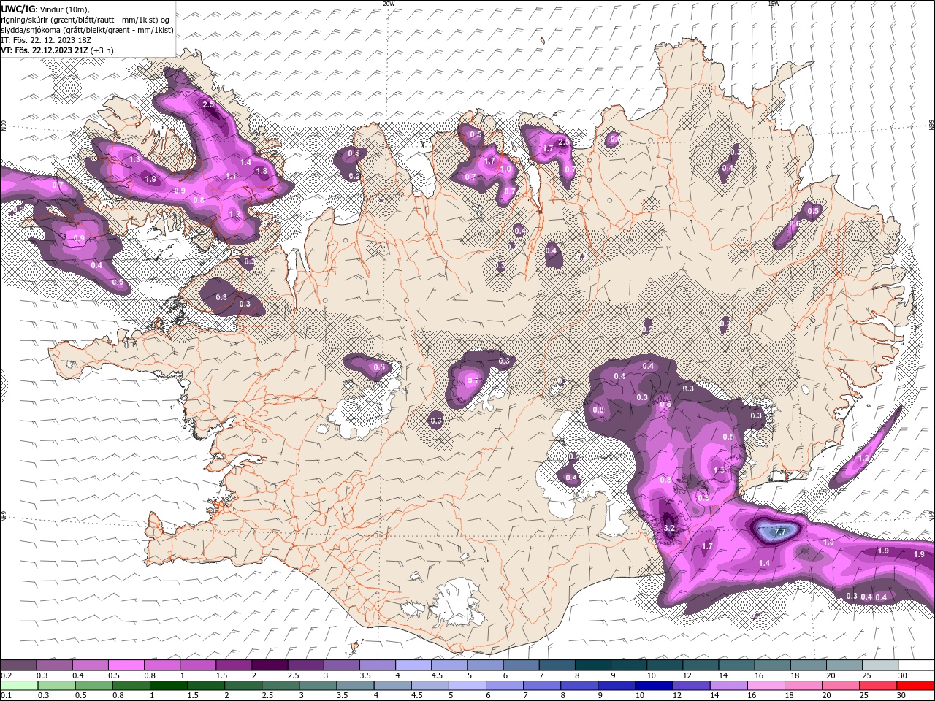Select upper scale swatch between 6 and 7
The height and width of the screenshot is (701, 935).
click(521, 665)
